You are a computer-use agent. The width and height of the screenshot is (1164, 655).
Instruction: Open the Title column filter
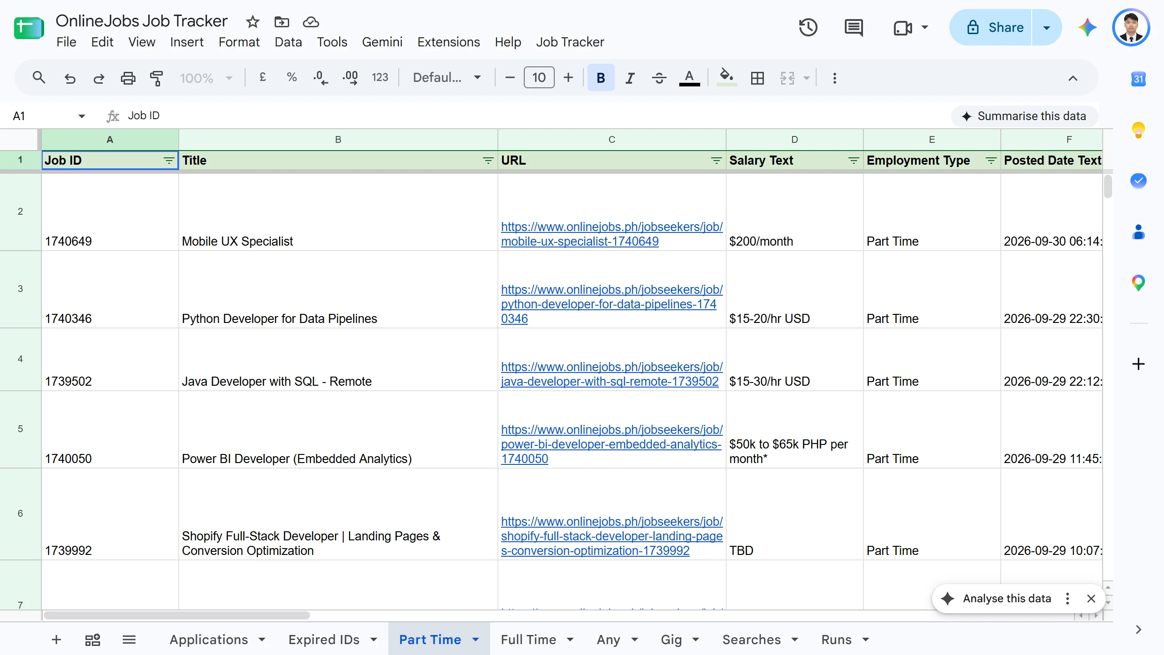tap(488, 161)
